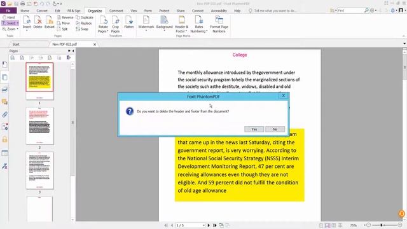Open the Share ribbon tab

click(x=181, y=11)
